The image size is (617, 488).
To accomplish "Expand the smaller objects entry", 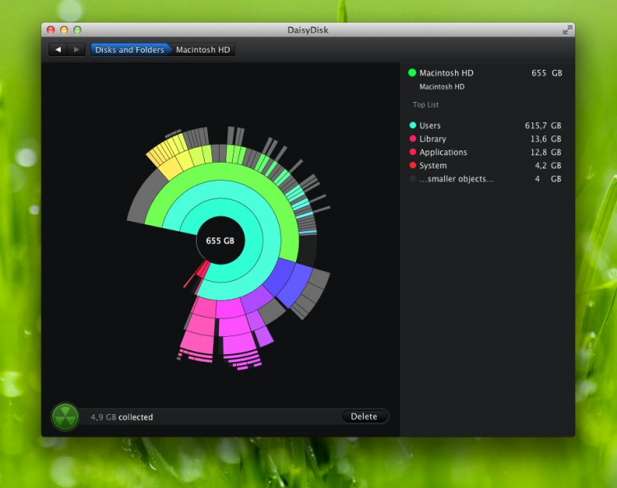I will 457,178.
